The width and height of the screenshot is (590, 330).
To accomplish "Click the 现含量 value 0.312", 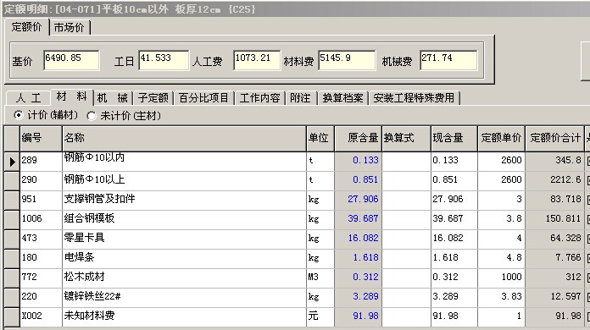I will (x=454, y=278).
